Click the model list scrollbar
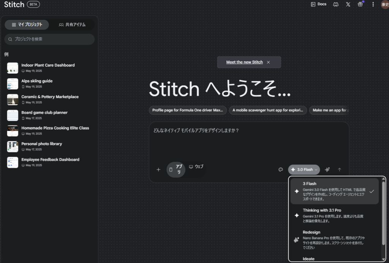The height and width of the screenshot is (263, 389). (x=383, y=213)
